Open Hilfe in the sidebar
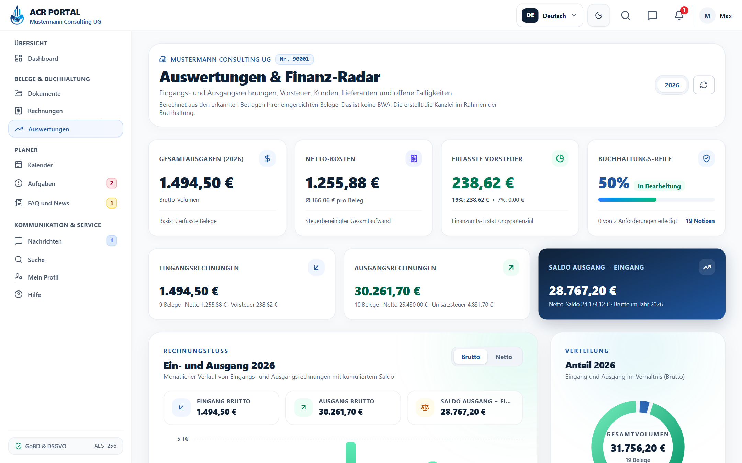The width and height of the screenshot is (742, 463). point(66,295)
